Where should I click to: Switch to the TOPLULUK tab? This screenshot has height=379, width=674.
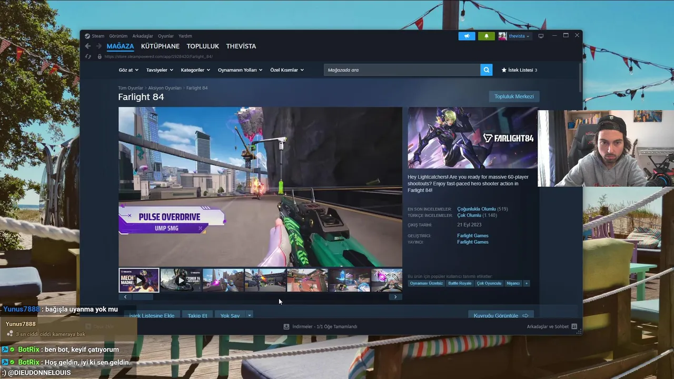pos(203,46)
